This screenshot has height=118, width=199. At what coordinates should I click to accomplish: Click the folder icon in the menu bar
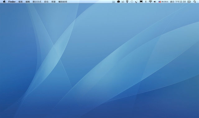(113, 2)
